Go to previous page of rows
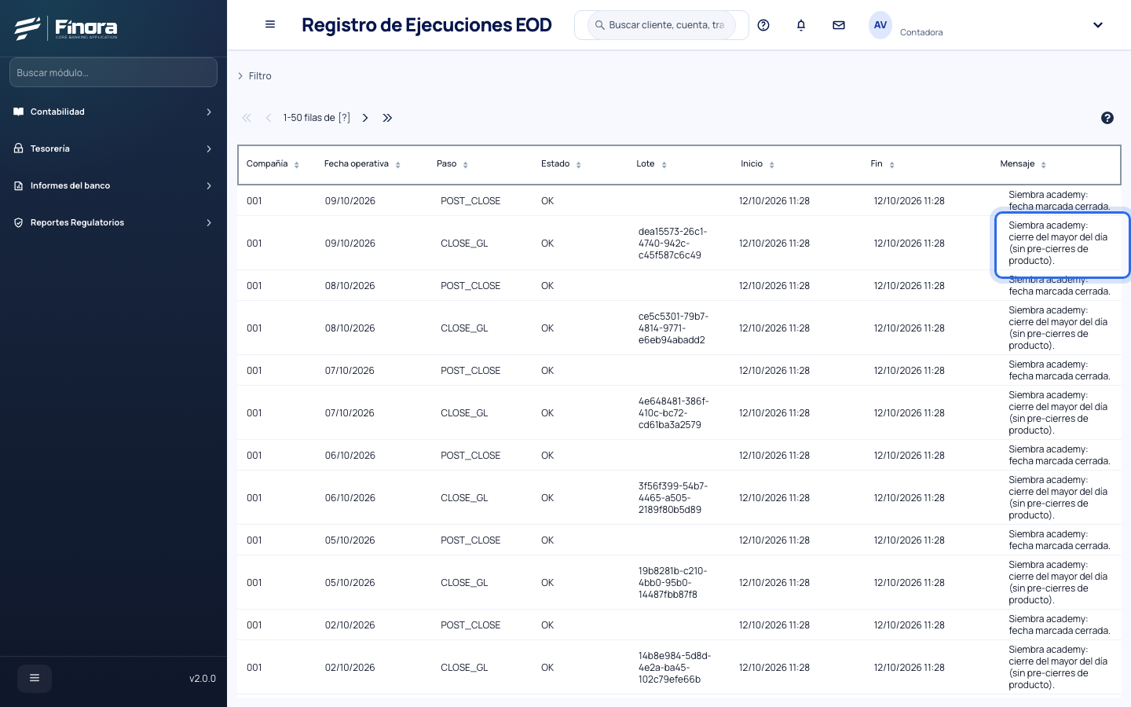The height and width of the screenshot is (707, 1131). coord(269,118)
